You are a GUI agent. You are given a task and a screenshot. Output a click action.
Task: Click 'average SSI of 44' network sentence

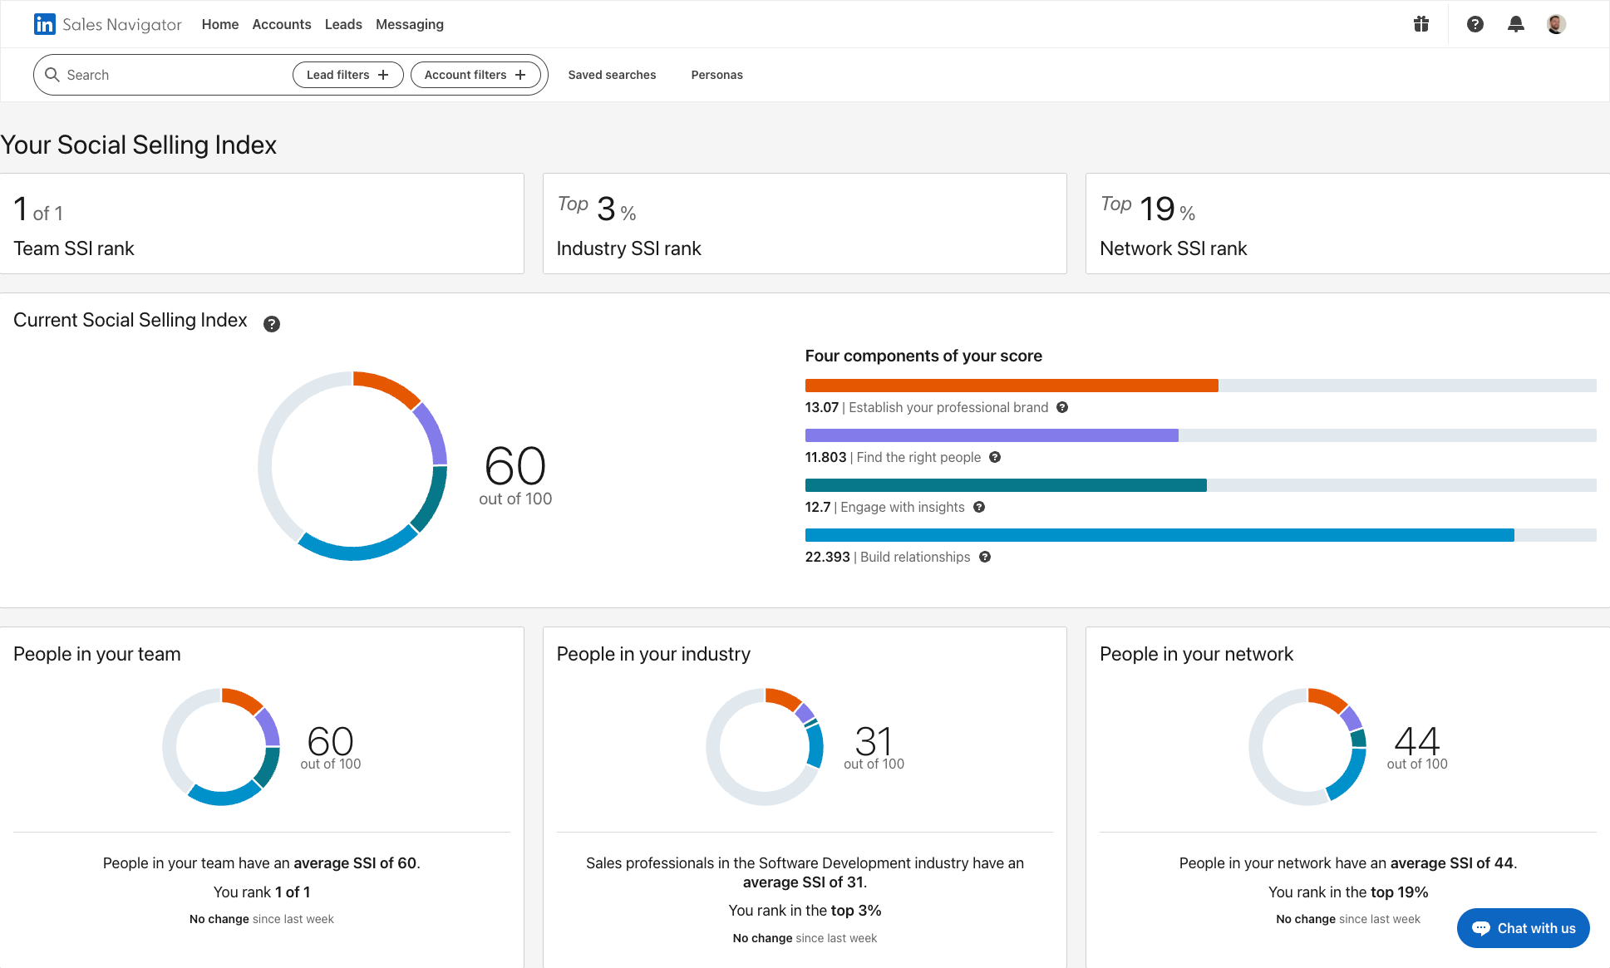coord(1348,863)
